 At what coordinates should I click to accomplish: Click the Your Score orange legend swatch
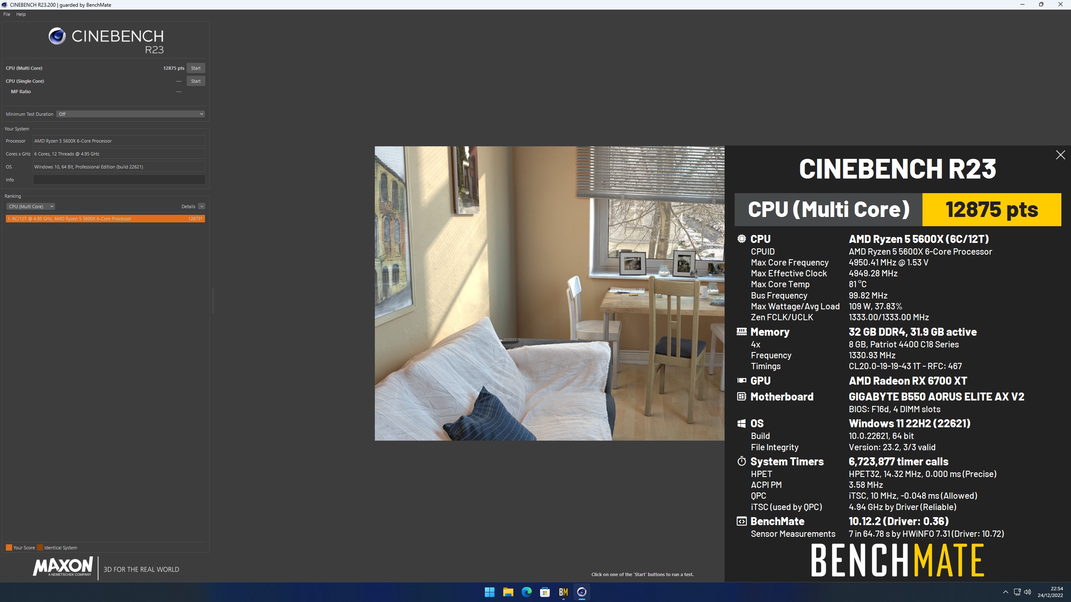click(9, 548)
